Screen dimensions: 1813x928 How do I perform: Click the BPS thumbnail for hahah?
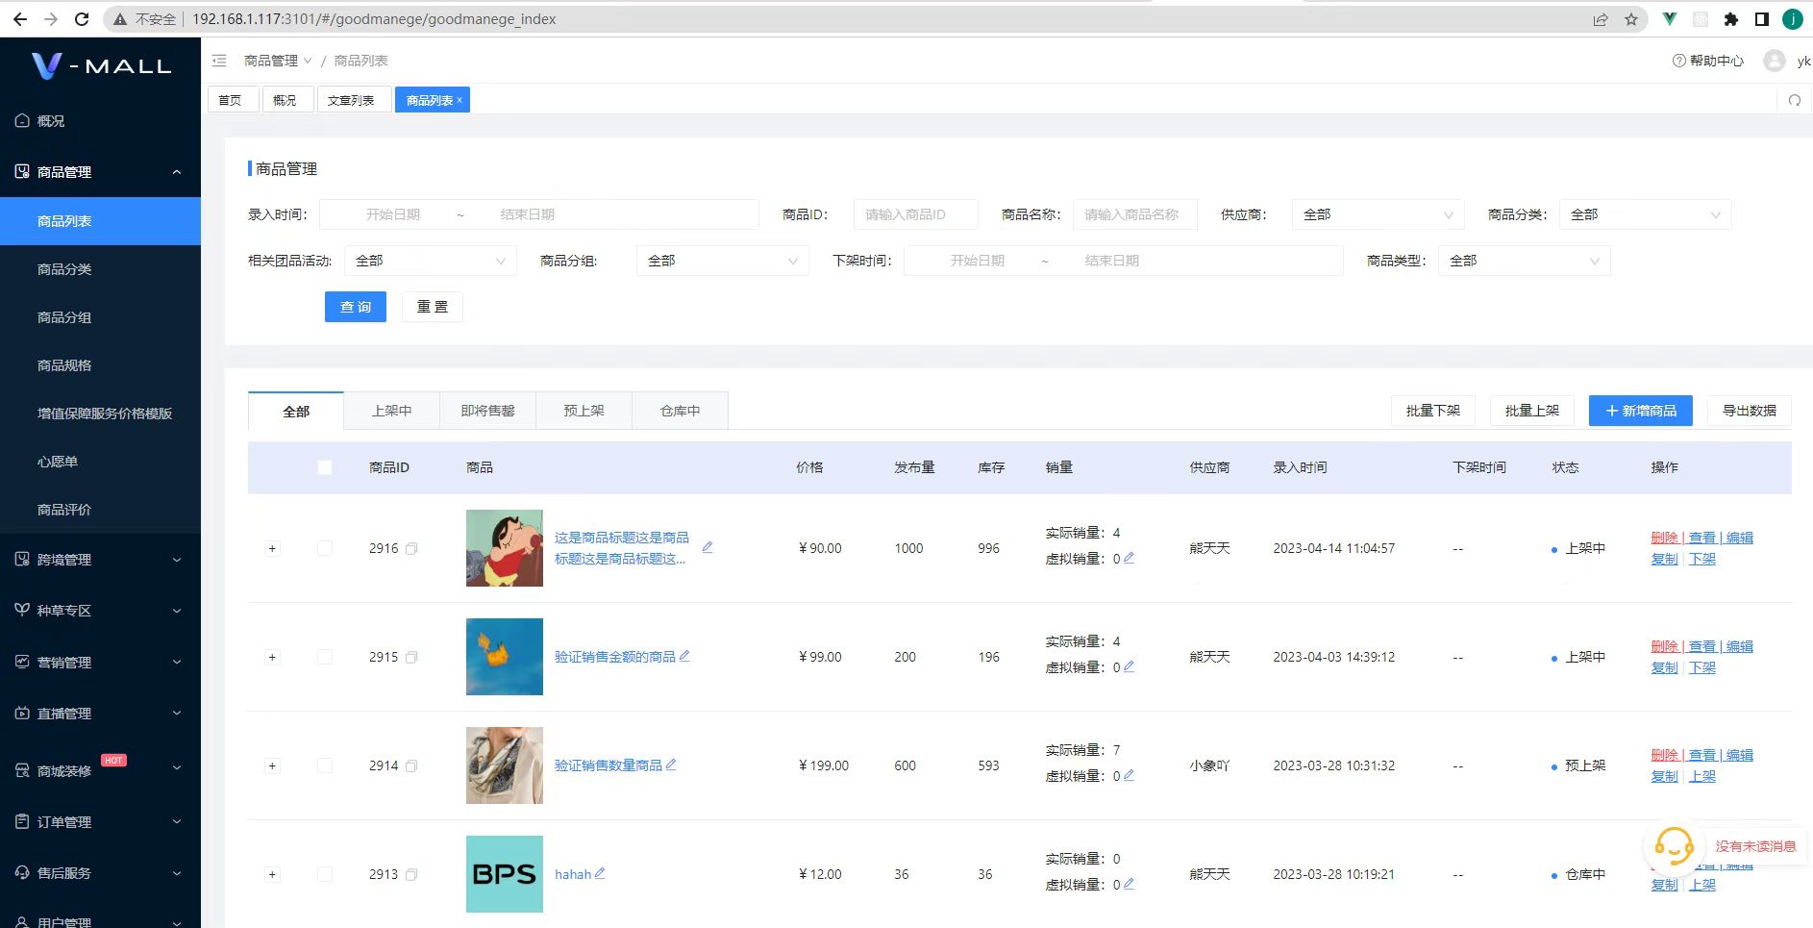point(505,874)
